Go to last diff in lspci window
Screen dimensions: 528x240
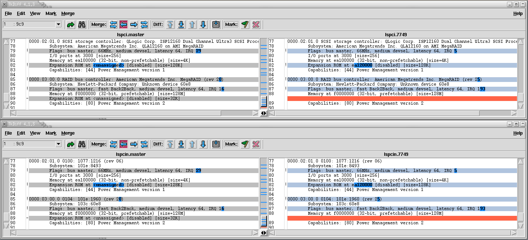pyautogui.click(x=181, y=25)
